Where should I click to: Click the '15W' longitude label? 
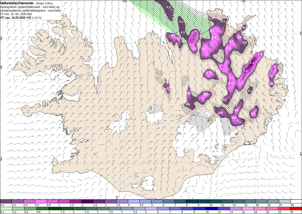click(x=243, y=1)
